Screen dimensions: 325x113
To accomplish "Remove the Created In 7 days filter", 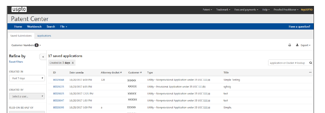I will 73,63.
